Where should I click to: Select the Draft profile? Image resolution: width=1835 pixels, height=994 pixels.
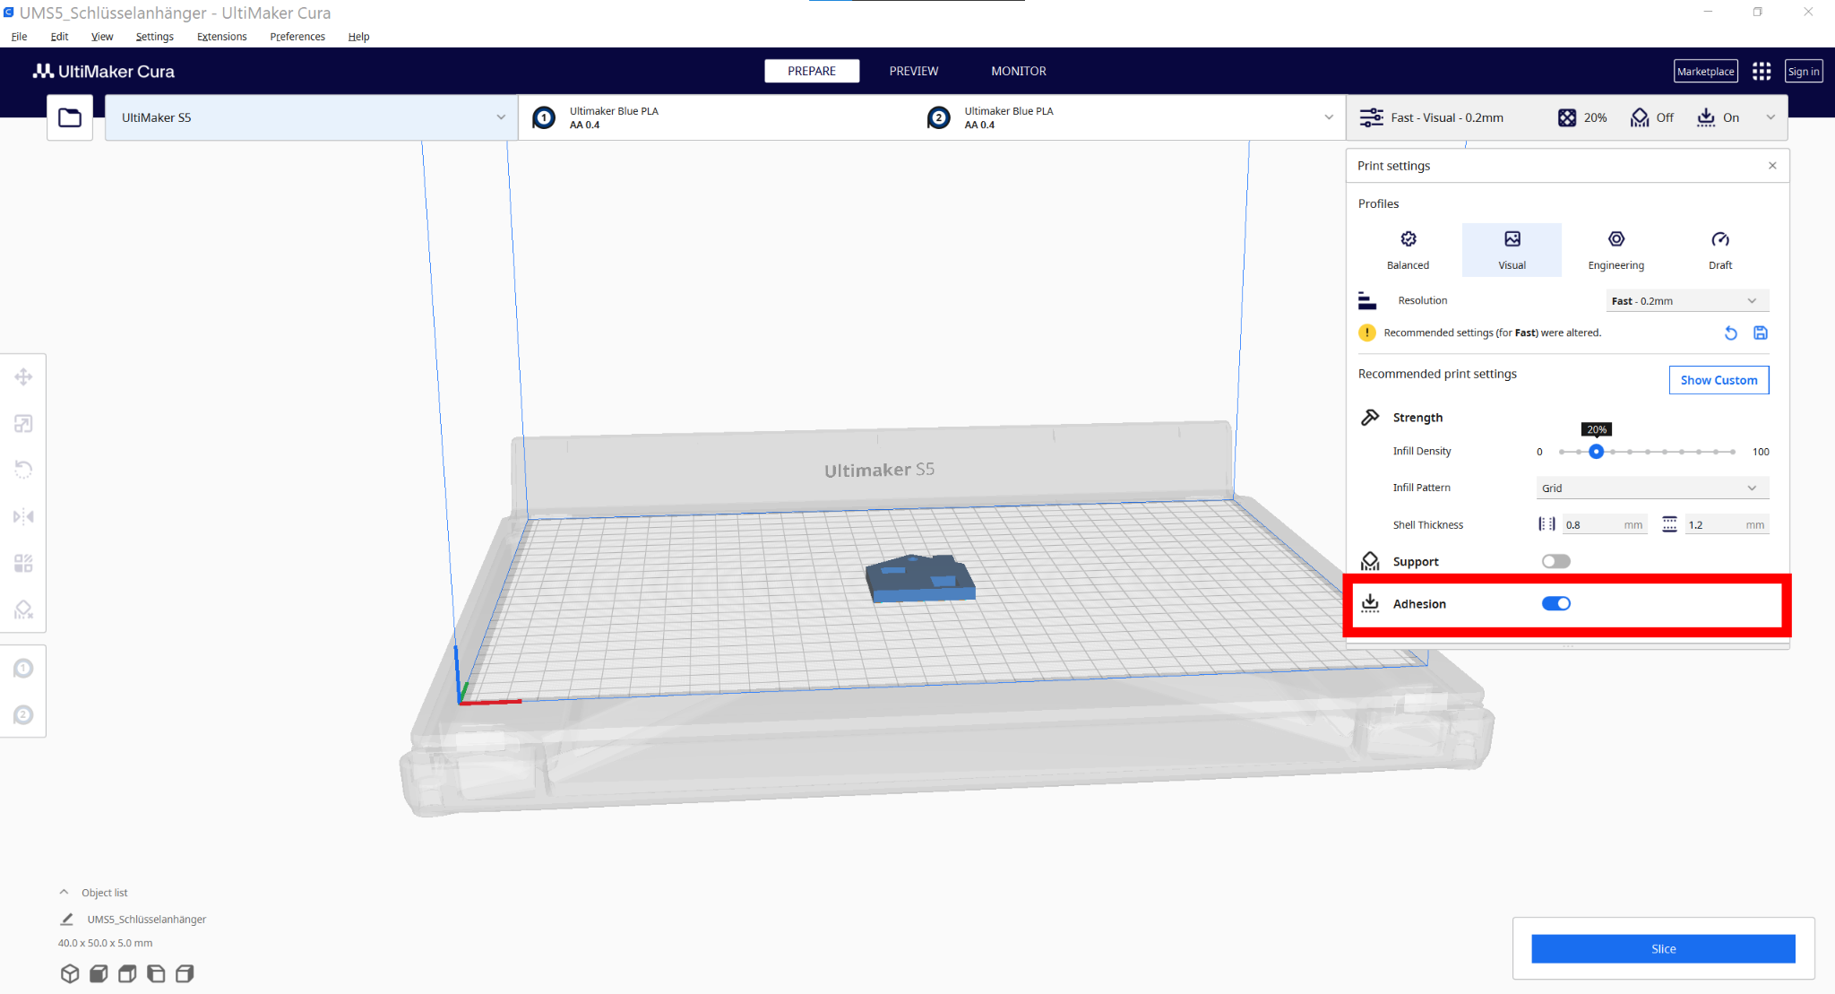[x=1720, y=250]
